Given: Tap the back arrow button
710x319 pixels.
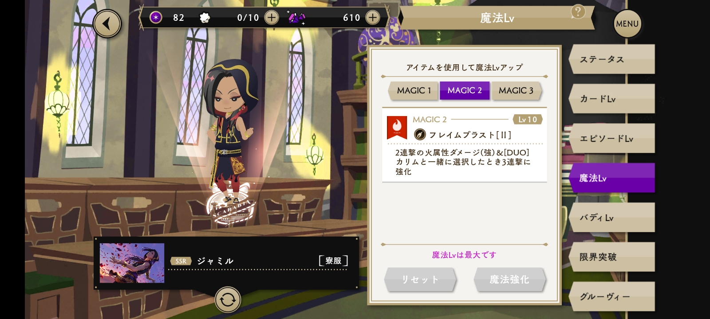Looking at the screenshot, I should tap(107, 23).
